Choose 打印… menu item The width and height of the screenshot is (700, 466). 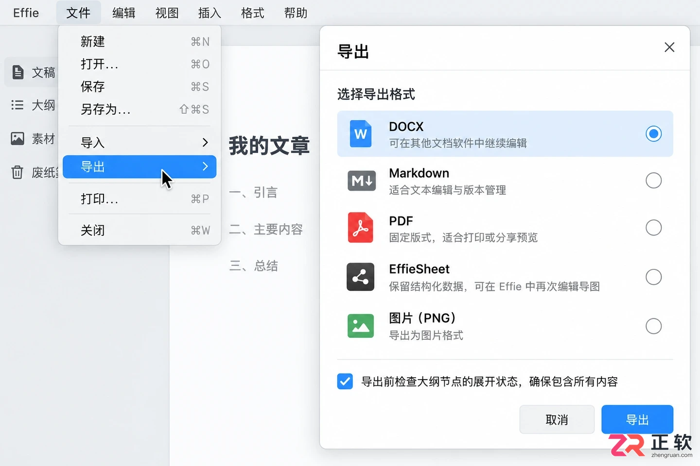coord(140,199)
